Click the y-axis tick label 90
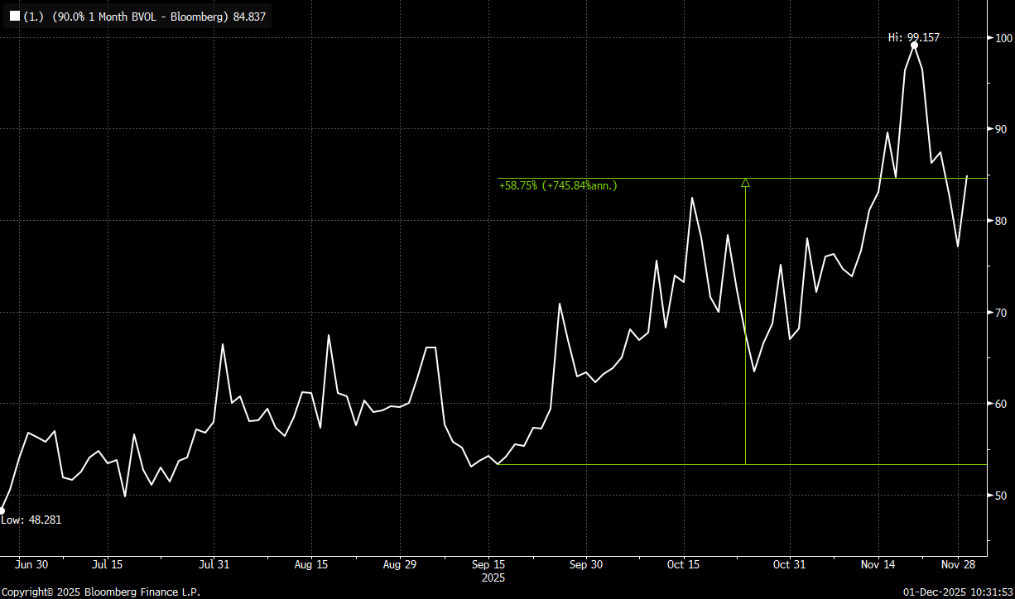Image resolution: width=1015 pixels, height=599 pixels. (x=1001, y=129)
